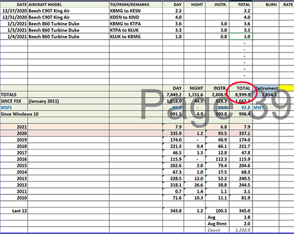
Task: Click the instrument value 0.8 cell
Action: click(x=218, y=37)
